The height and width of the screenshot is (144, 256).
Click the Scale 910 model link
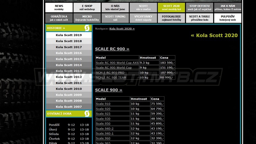(103, 104)
